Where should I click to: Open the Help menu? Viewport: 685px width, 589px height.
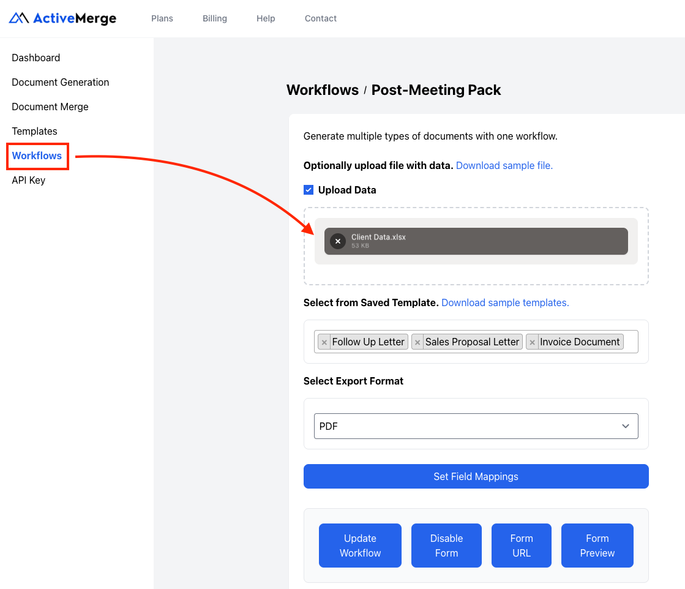click(x=266, y=18)
